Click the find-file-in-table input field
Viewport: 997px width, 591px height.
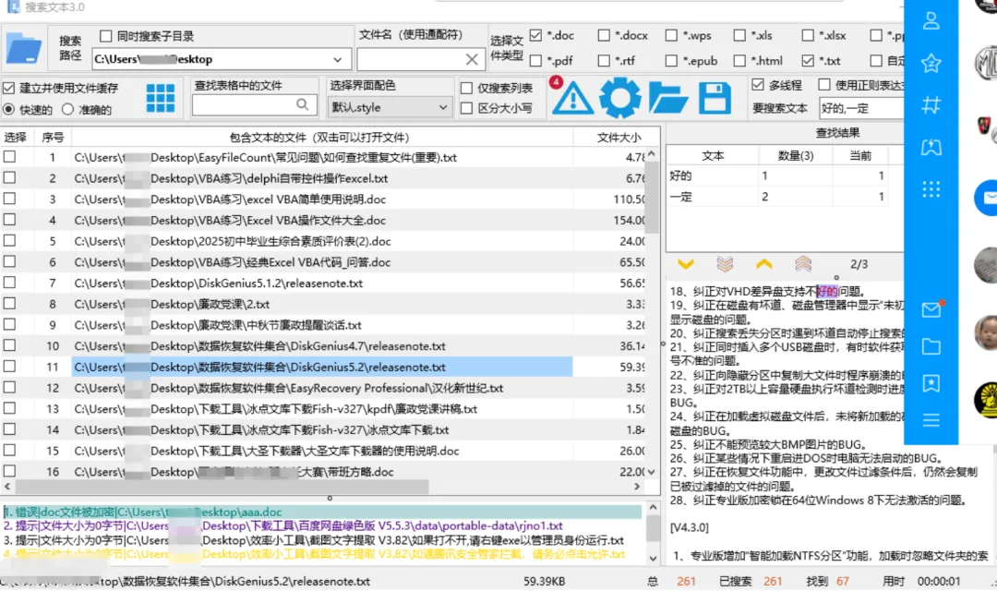[244, 105]
